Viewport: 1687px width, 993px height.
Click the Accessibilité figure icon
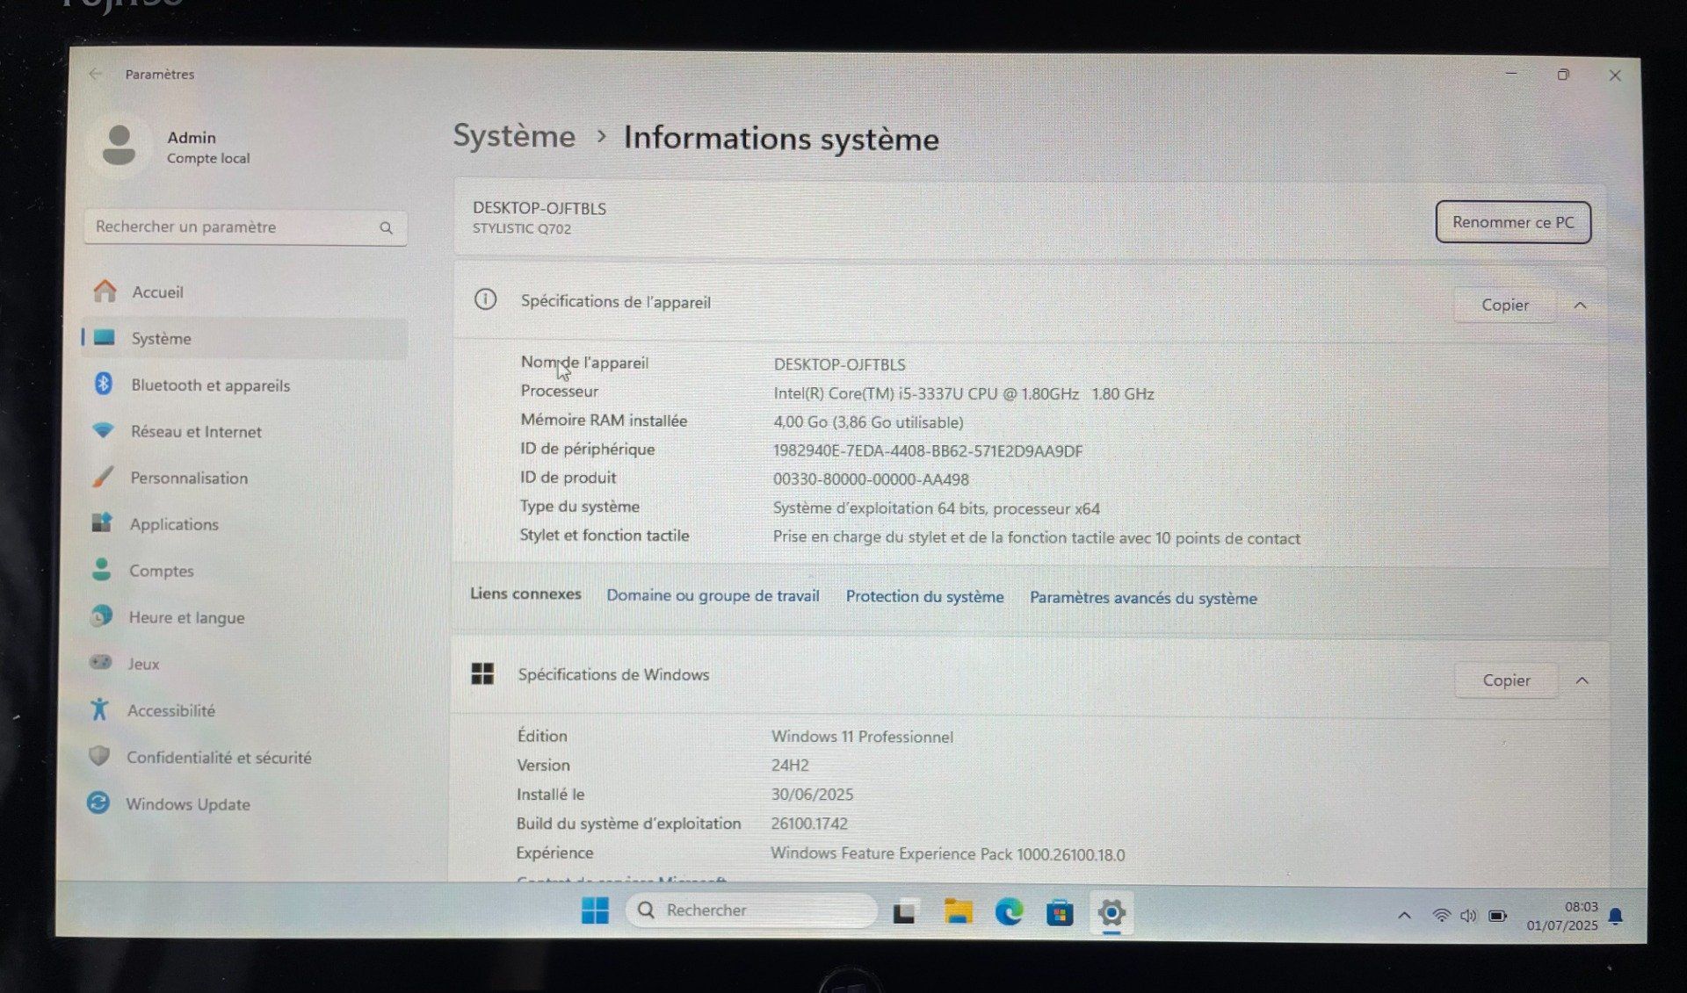tap(99, 709)
